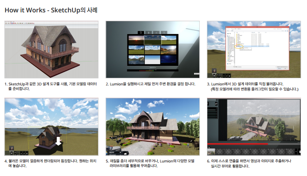
Task: Choose the mountain lake environment preset
Action: tap(136, 60)
